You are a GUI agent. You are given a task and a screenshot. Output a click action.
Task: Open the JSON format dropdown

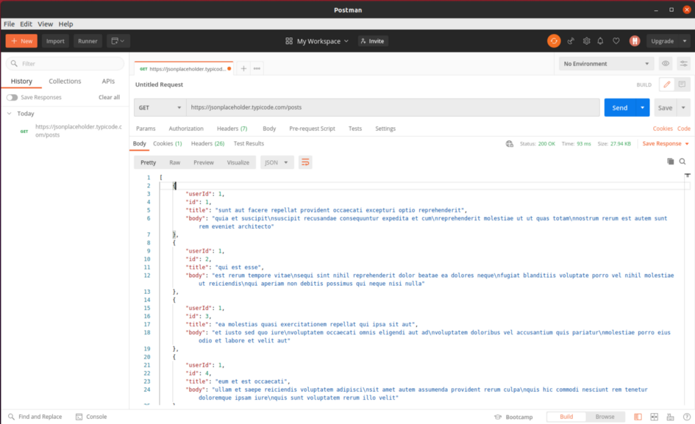click(276, 162)
